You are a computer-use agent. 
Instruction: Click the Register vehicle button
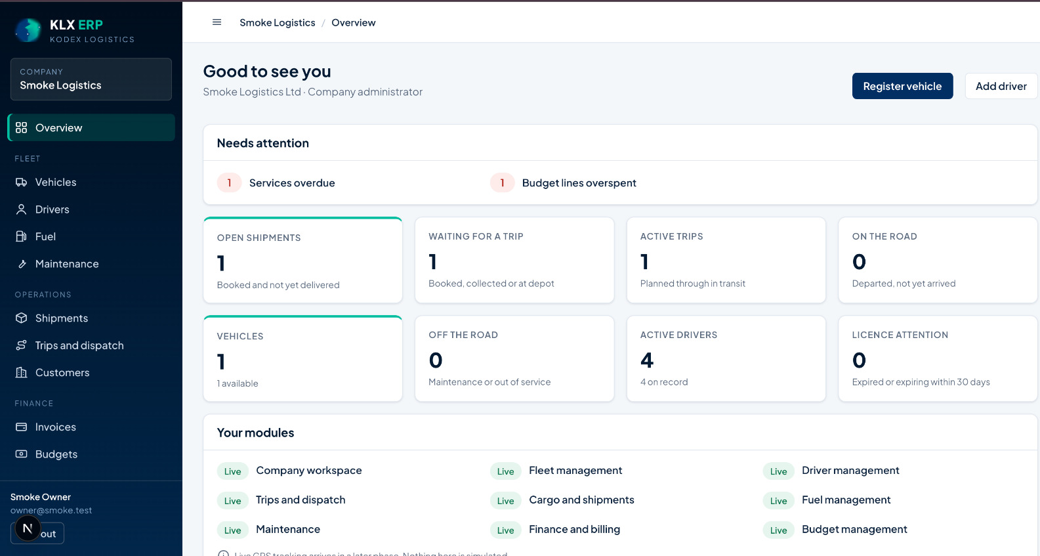[x=902, y=86]
